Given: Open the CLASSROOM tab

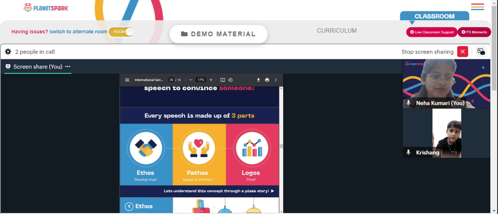Looking at the screenshot, I should tap(434, 16).
